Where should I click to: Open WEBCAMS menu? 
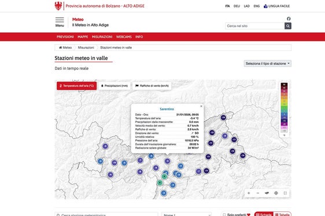(124, 37)
